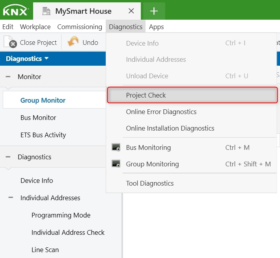Click the Group Monitoring menu icon
This screenshot has height=258, width=280.
[x=116, y=164]
